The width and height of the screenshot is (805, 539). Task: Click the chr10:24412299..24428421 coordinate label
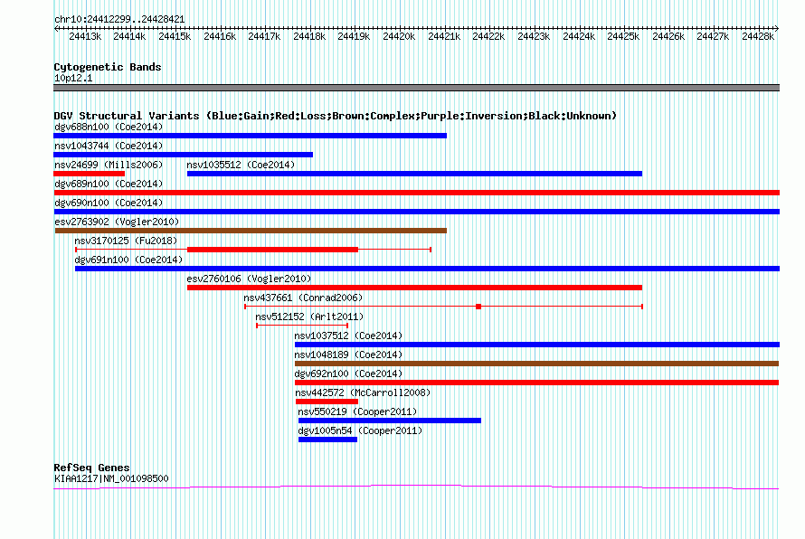[119, 19]
